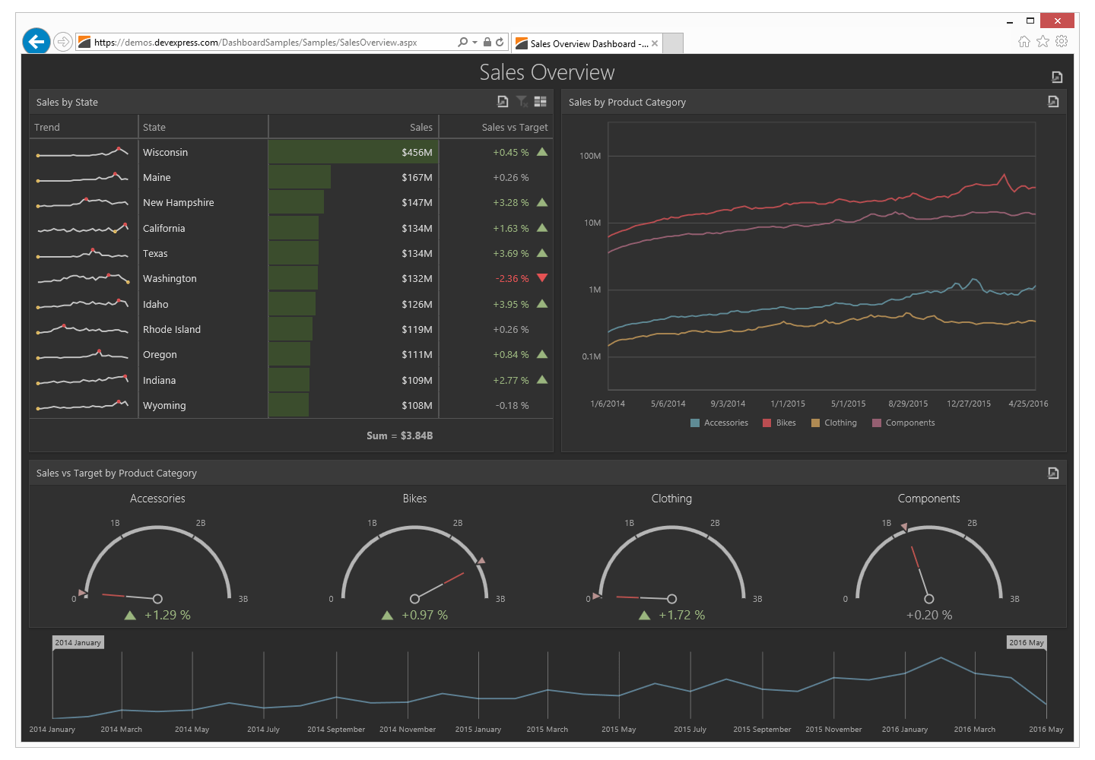Sort grid by the Trend column header

(x=84, y=127)
